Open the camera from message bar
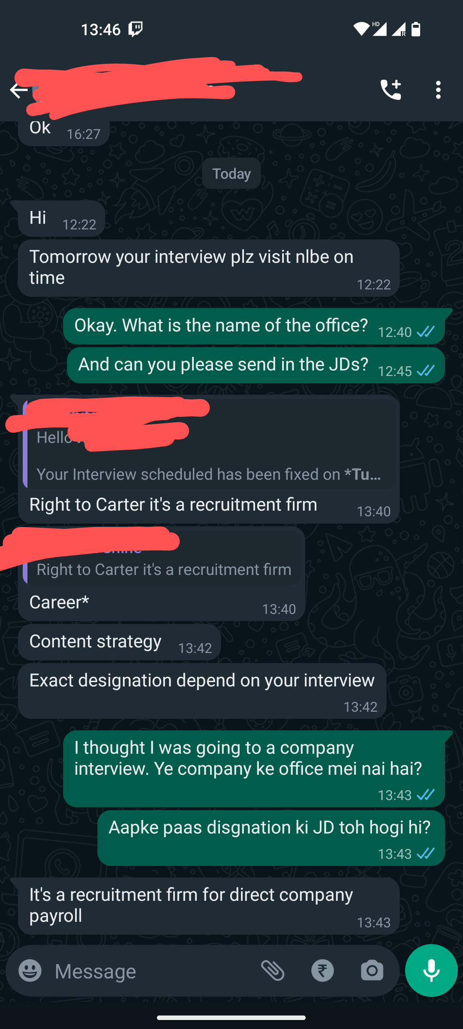Image resolution: width=463 pixels, height=1029 pixels. point(372,971)
